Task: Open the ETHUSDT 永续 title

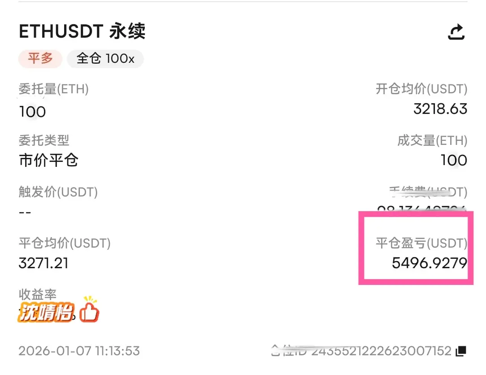Action: 82,31
